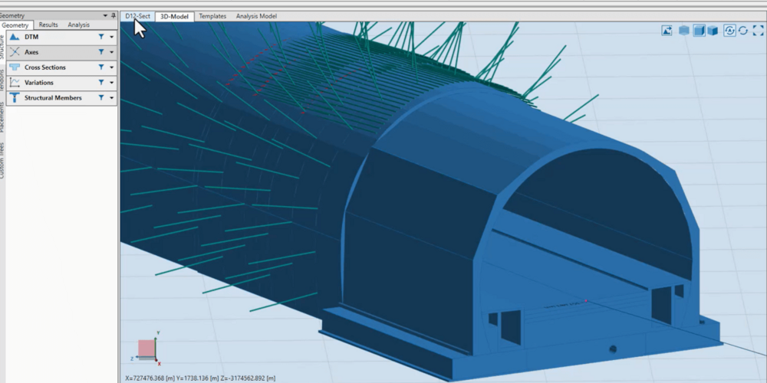Expand the Structural Members section
Viewport: 767px width, 383px height.
(x=52, y=98)
